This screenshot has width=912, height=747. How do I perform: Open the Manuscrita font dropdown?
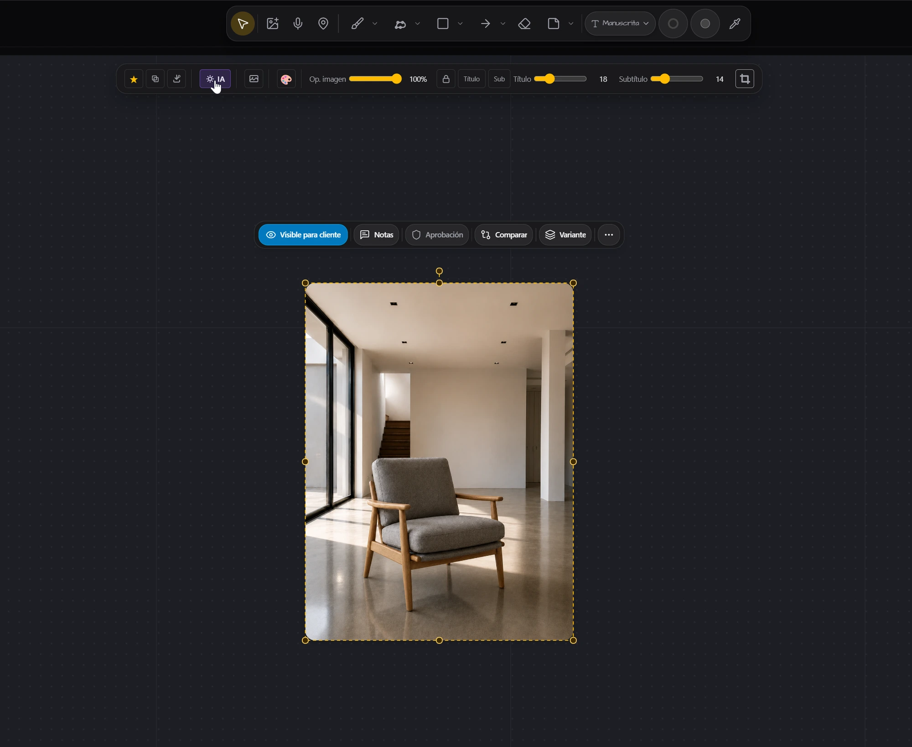pos(620,23)
